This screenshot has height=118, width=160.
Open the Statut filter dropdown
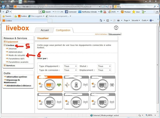point(104,66)
